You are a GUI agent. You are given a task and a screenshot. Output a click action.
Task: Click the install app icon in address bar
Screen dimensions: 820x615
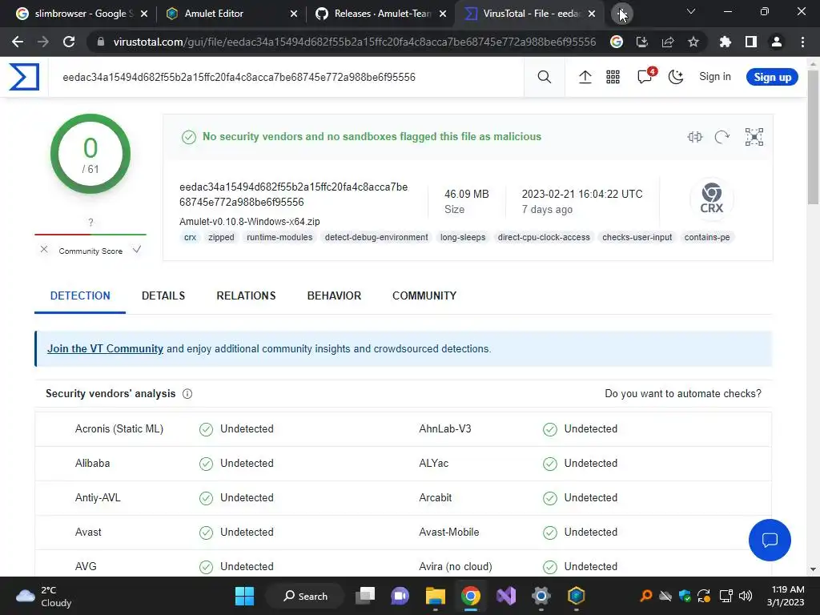[x=641, y=42]
